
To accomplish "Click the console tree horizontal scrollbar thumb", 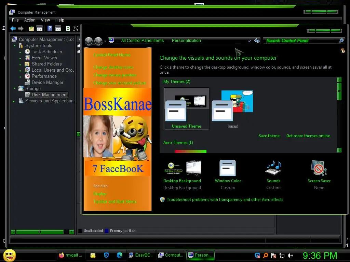I will coord(40,232).
